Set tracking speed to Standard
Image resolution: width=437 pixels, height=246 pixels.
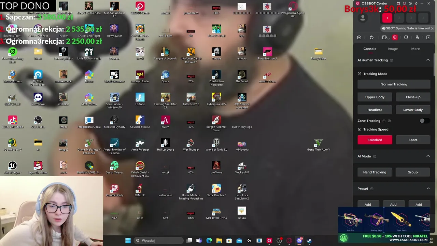point(375,140)
